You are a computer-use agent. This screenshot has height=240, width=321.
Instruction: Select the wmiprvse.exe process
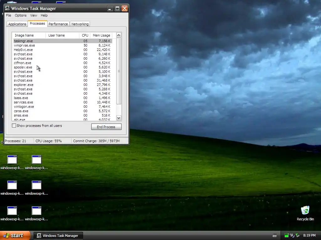(x=63, y=45)
